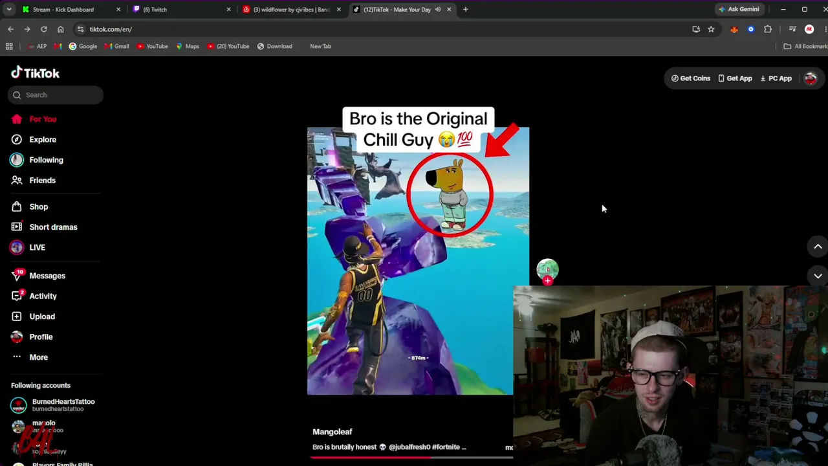Switch to the wildflower by cjviibes tab
The image size is (828, 466).
(292, 10)
